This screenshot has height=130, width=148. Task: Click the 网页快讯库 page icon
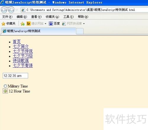click(64, 24)
